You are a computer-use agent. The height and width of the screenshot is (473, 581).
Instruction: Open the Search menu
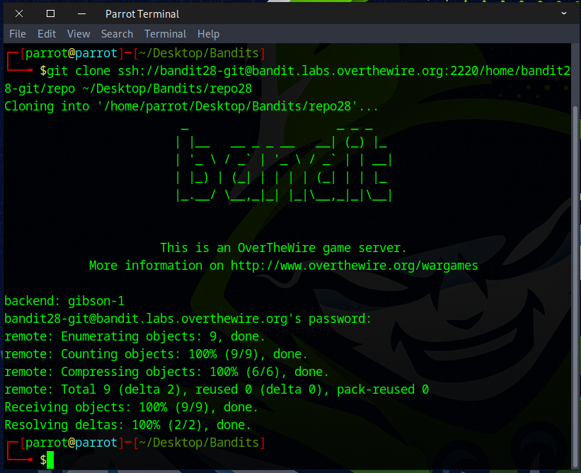[117, 34]
